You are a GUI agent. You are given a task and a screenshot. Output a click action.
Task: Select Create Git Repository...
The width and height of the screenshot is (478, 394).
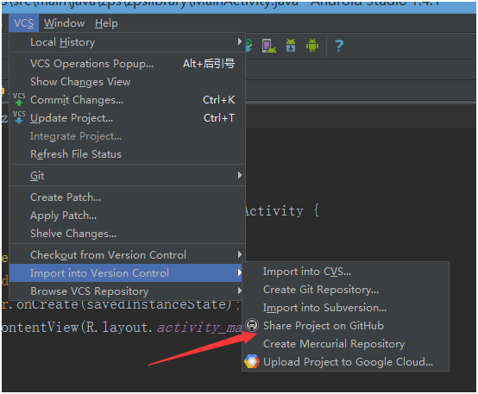346,289
